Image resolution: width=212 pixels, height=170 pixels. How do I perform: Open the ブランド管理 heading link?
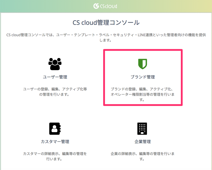coord(143,77)
